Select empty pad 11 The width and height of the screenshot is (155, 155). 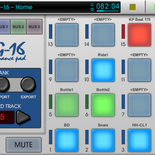pos(139,70)
